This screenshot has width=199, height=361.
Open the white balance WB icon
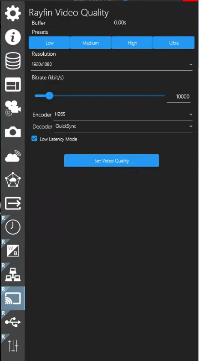(x=13, y=251)
